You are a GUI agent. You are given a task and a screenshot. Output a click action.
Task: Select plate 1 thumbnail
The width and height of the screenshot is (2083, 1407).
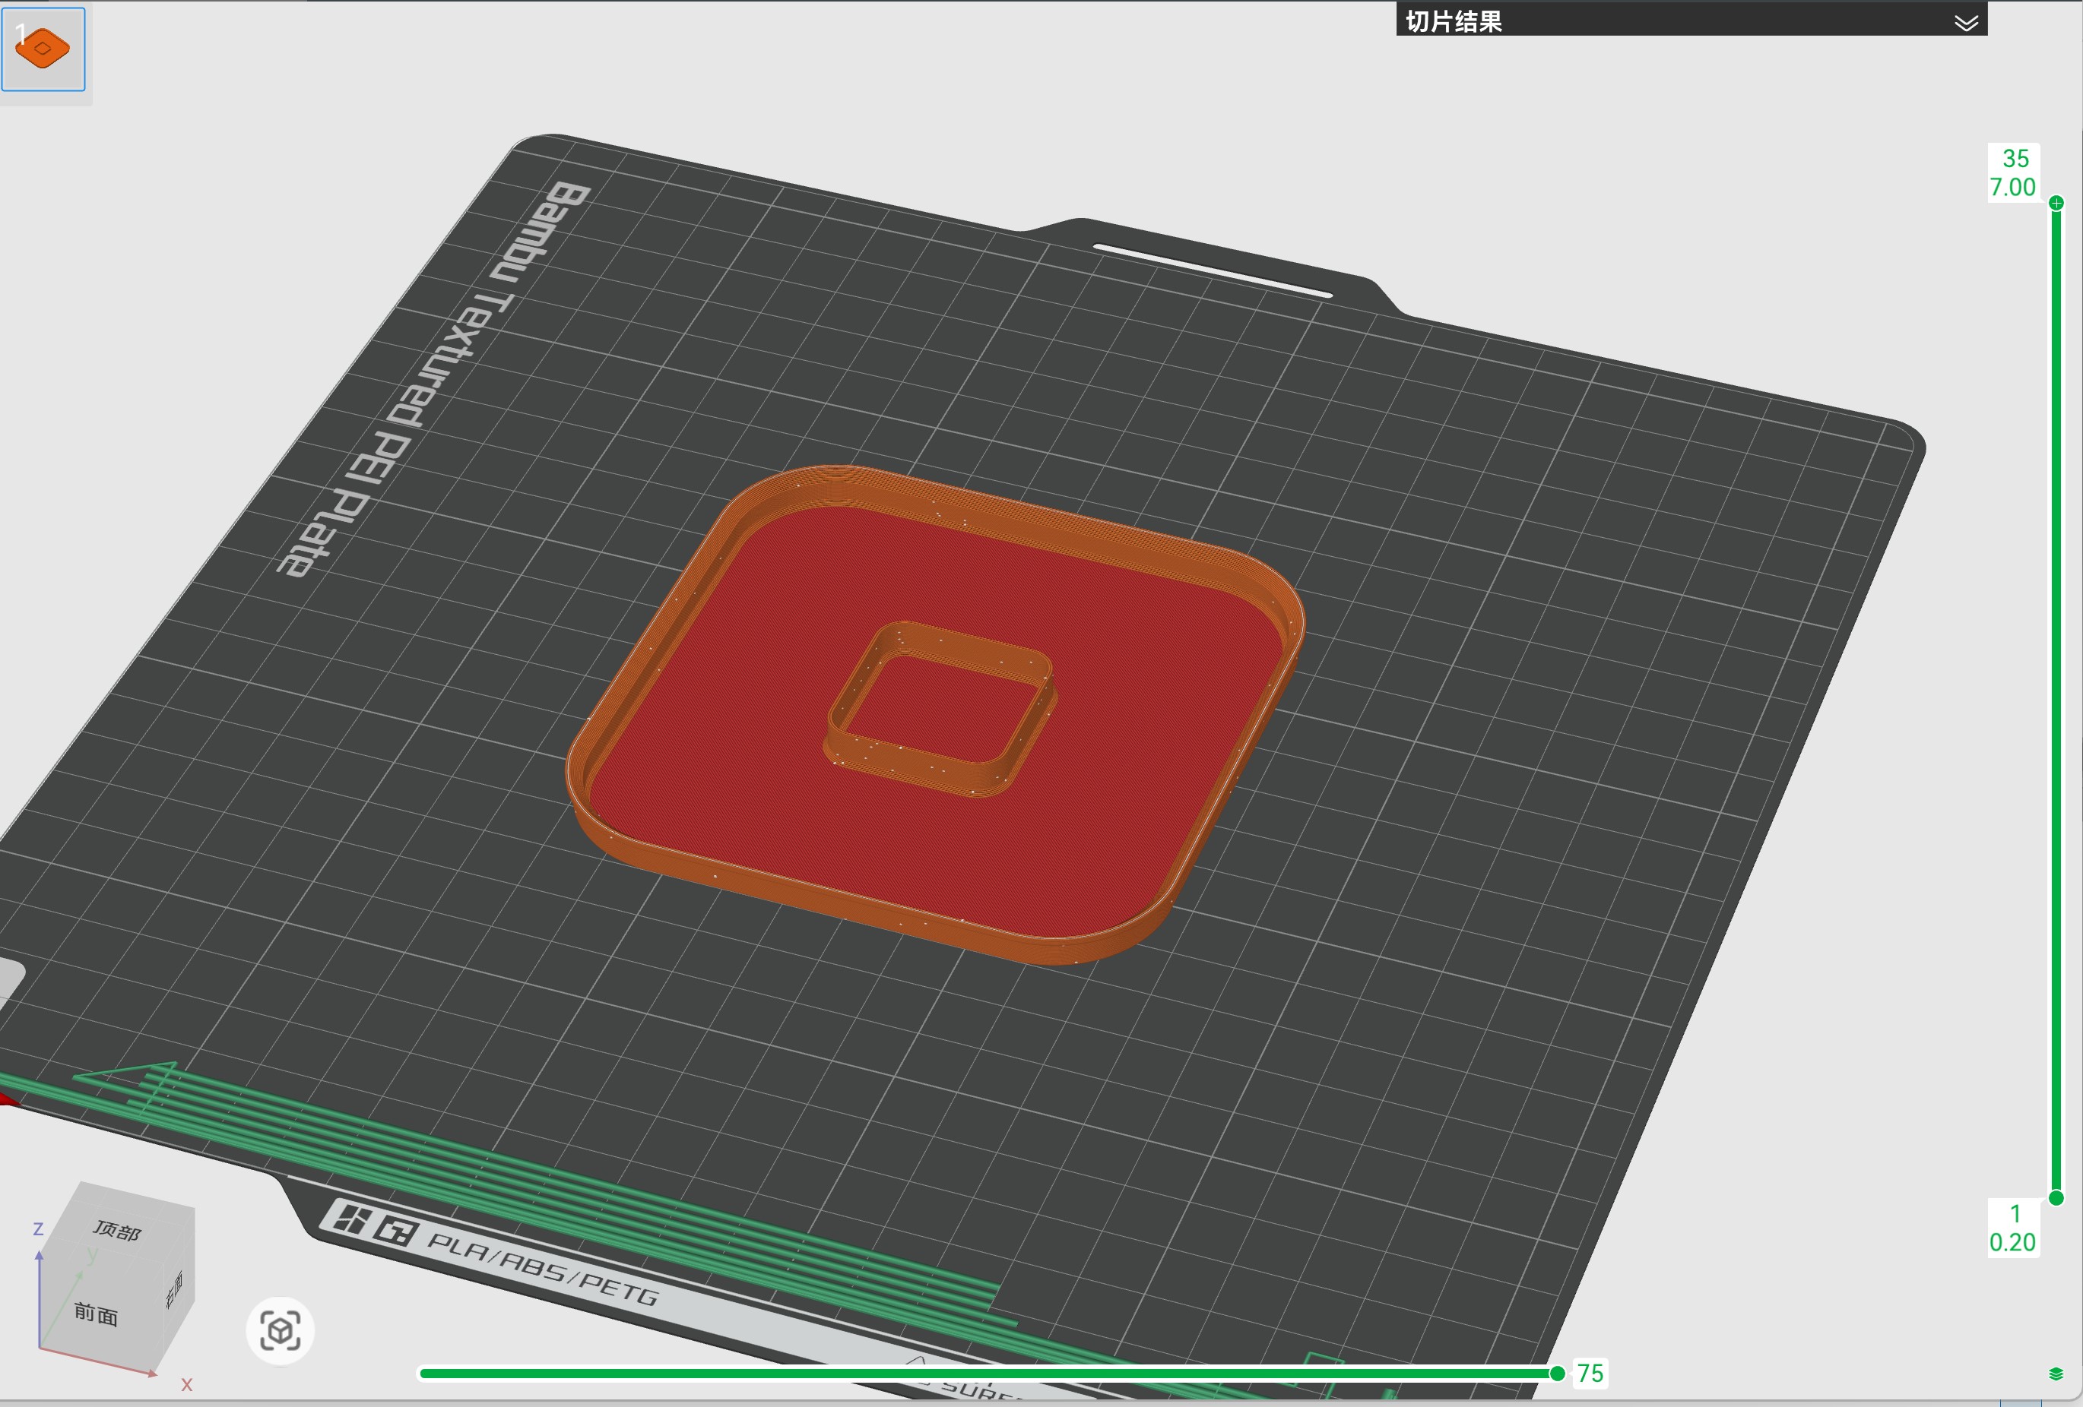pyautogui.click(x=43, y=49)
